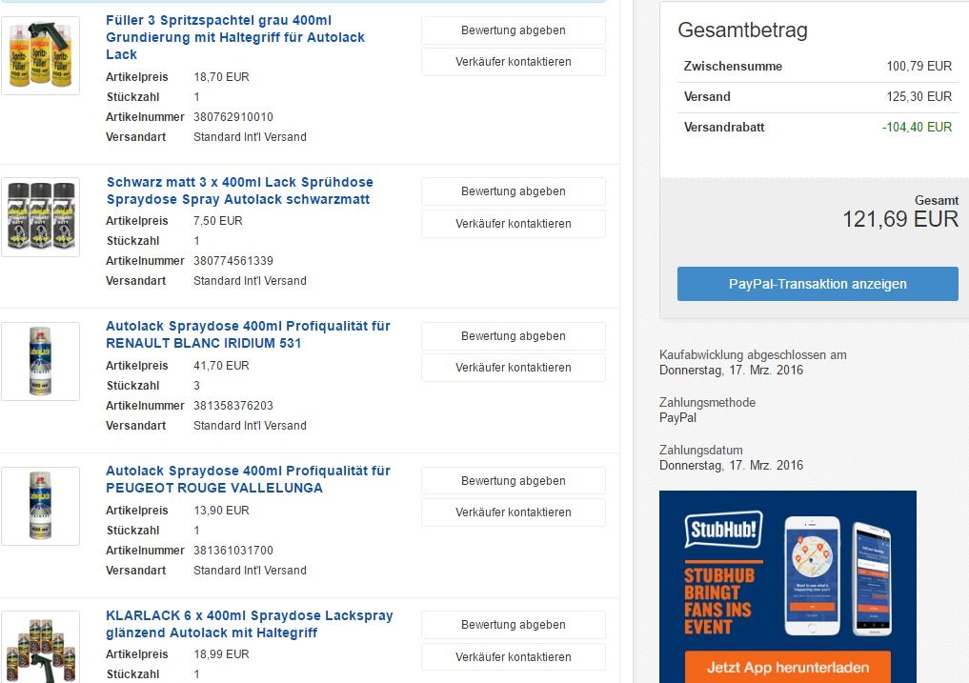Click the Peugeot Rouge Vallelunga thumbnail

(x=40, y=506)
